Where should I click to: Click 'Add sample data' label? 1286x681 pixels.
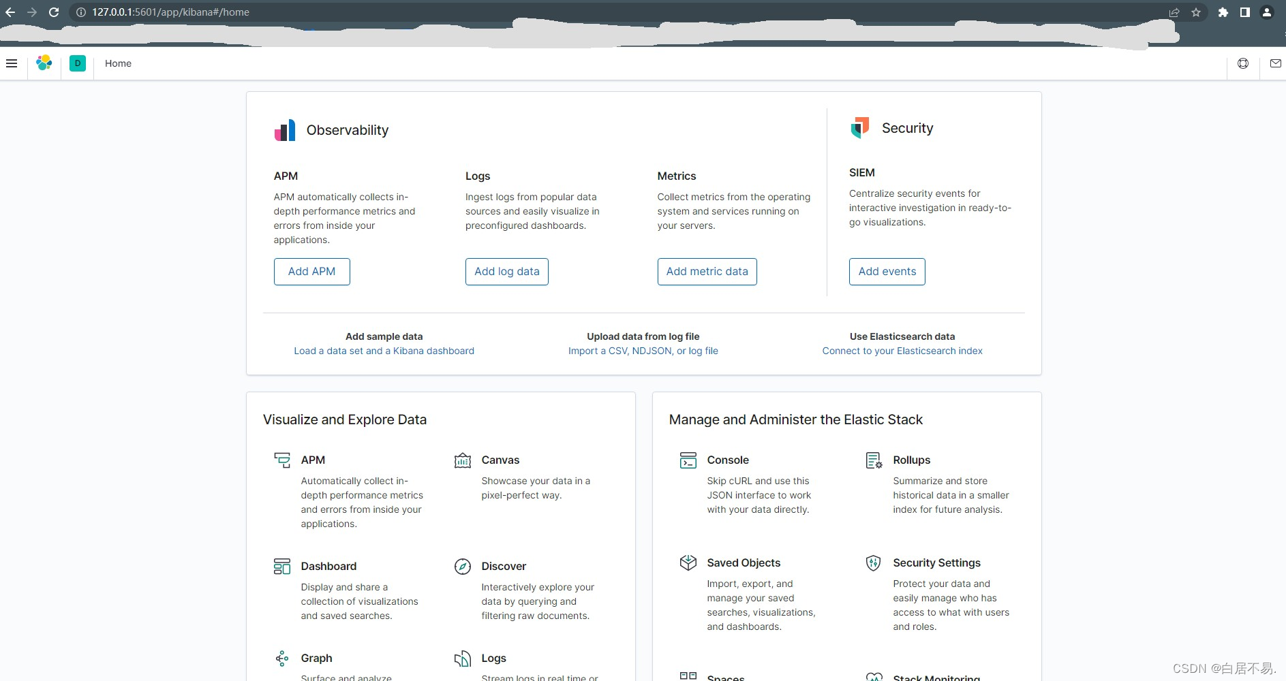384,336
